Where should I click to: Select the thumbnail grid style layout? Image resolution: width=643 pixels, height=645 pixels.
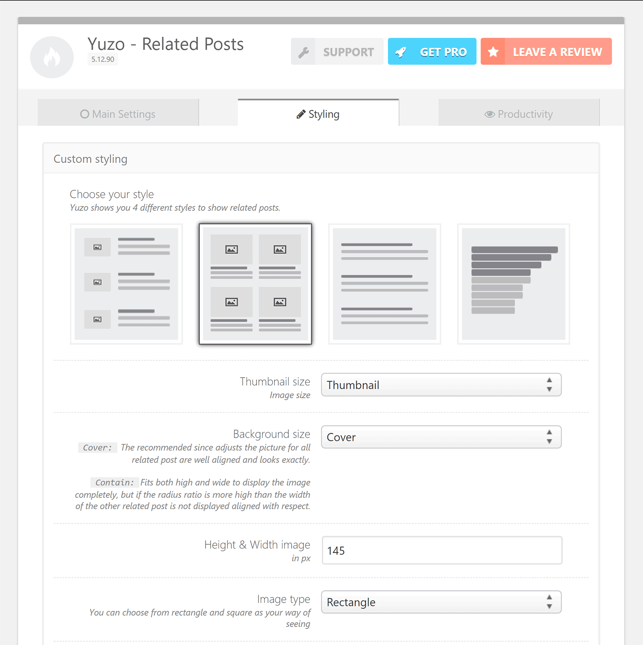[x=256, y=284]
